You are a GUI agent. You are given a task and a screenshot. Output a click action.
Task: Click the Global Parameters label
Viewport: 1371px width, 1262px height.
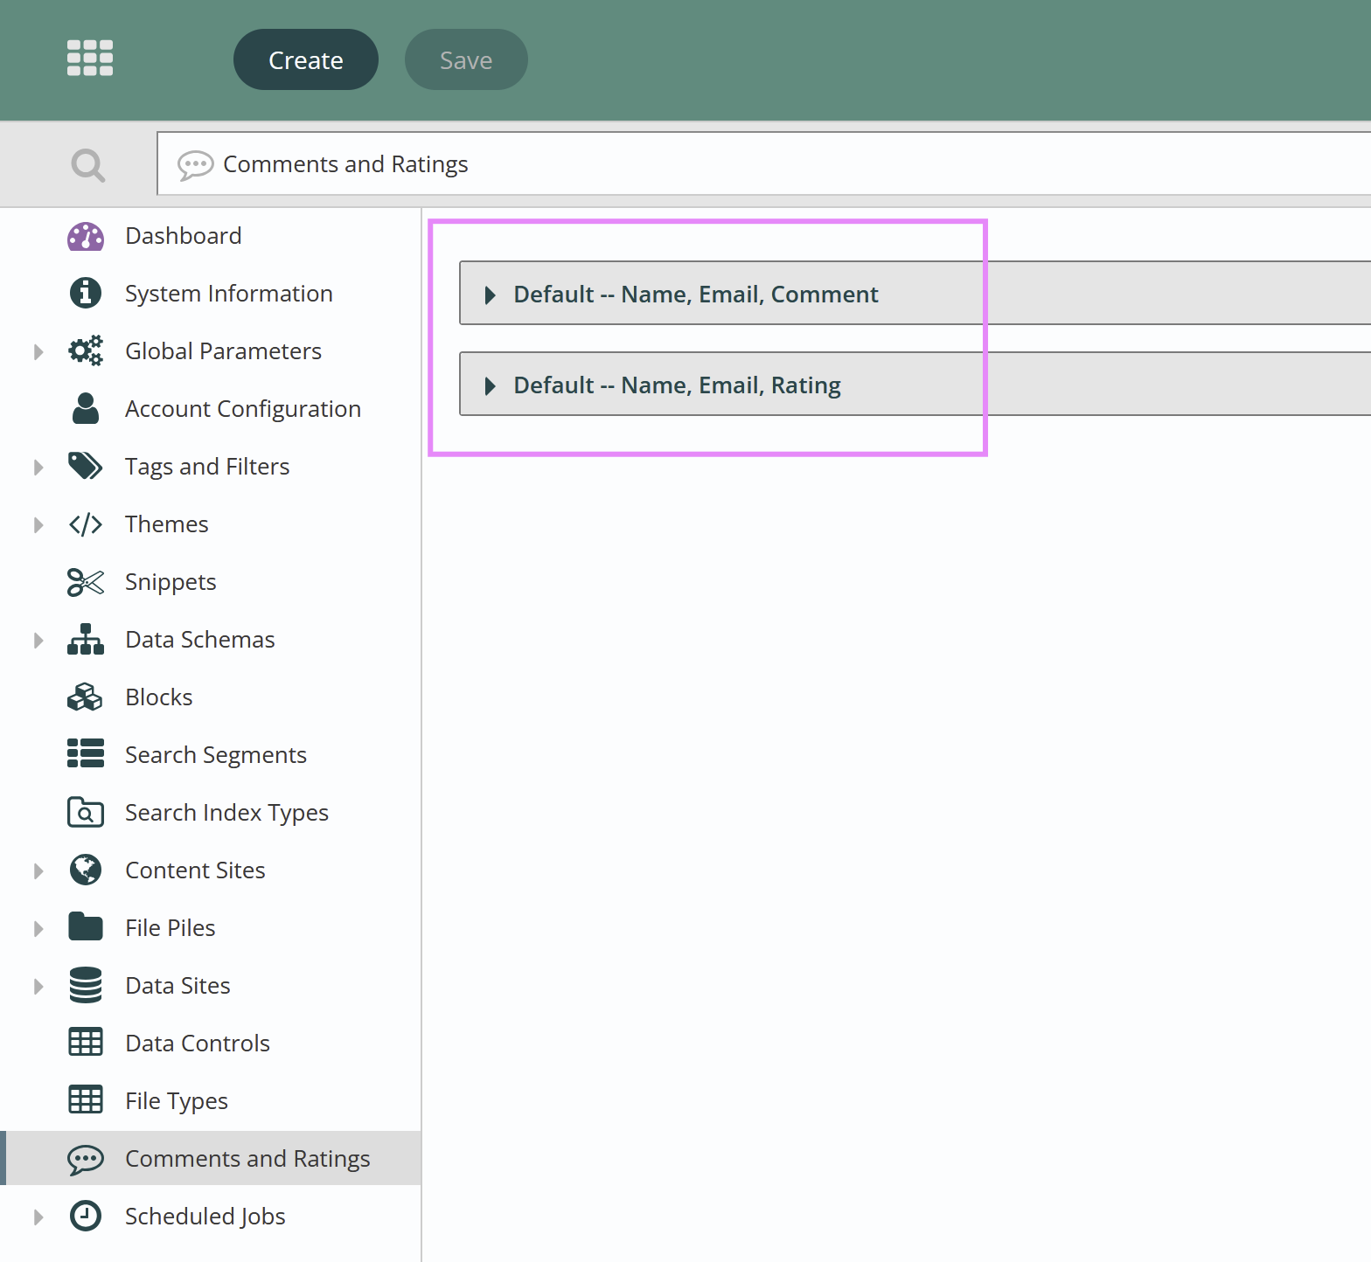[x=223, y=351]
